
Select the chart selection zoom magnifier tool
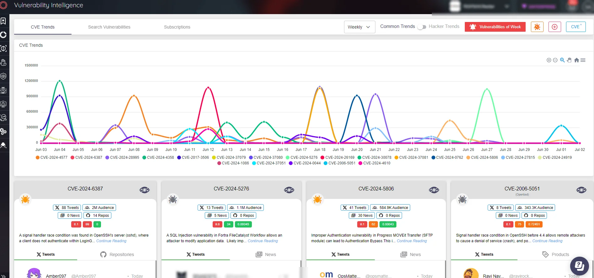coord(562,60)
